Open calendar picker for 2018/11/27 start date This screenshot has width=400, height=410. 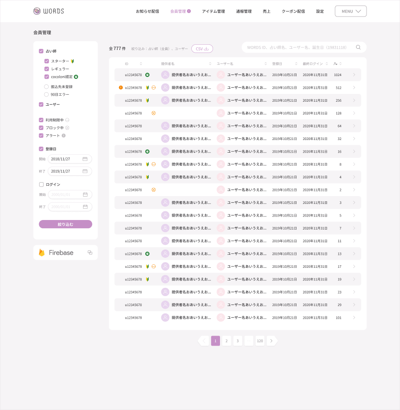[x=85, y=159]
